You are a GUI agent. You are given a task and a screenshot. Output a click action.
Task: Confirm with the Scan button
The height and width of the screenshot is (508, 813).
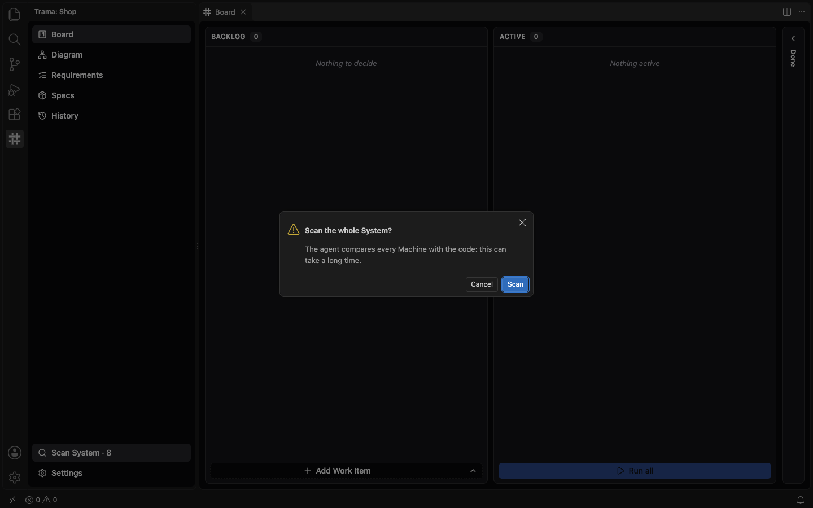pos(515,284)
